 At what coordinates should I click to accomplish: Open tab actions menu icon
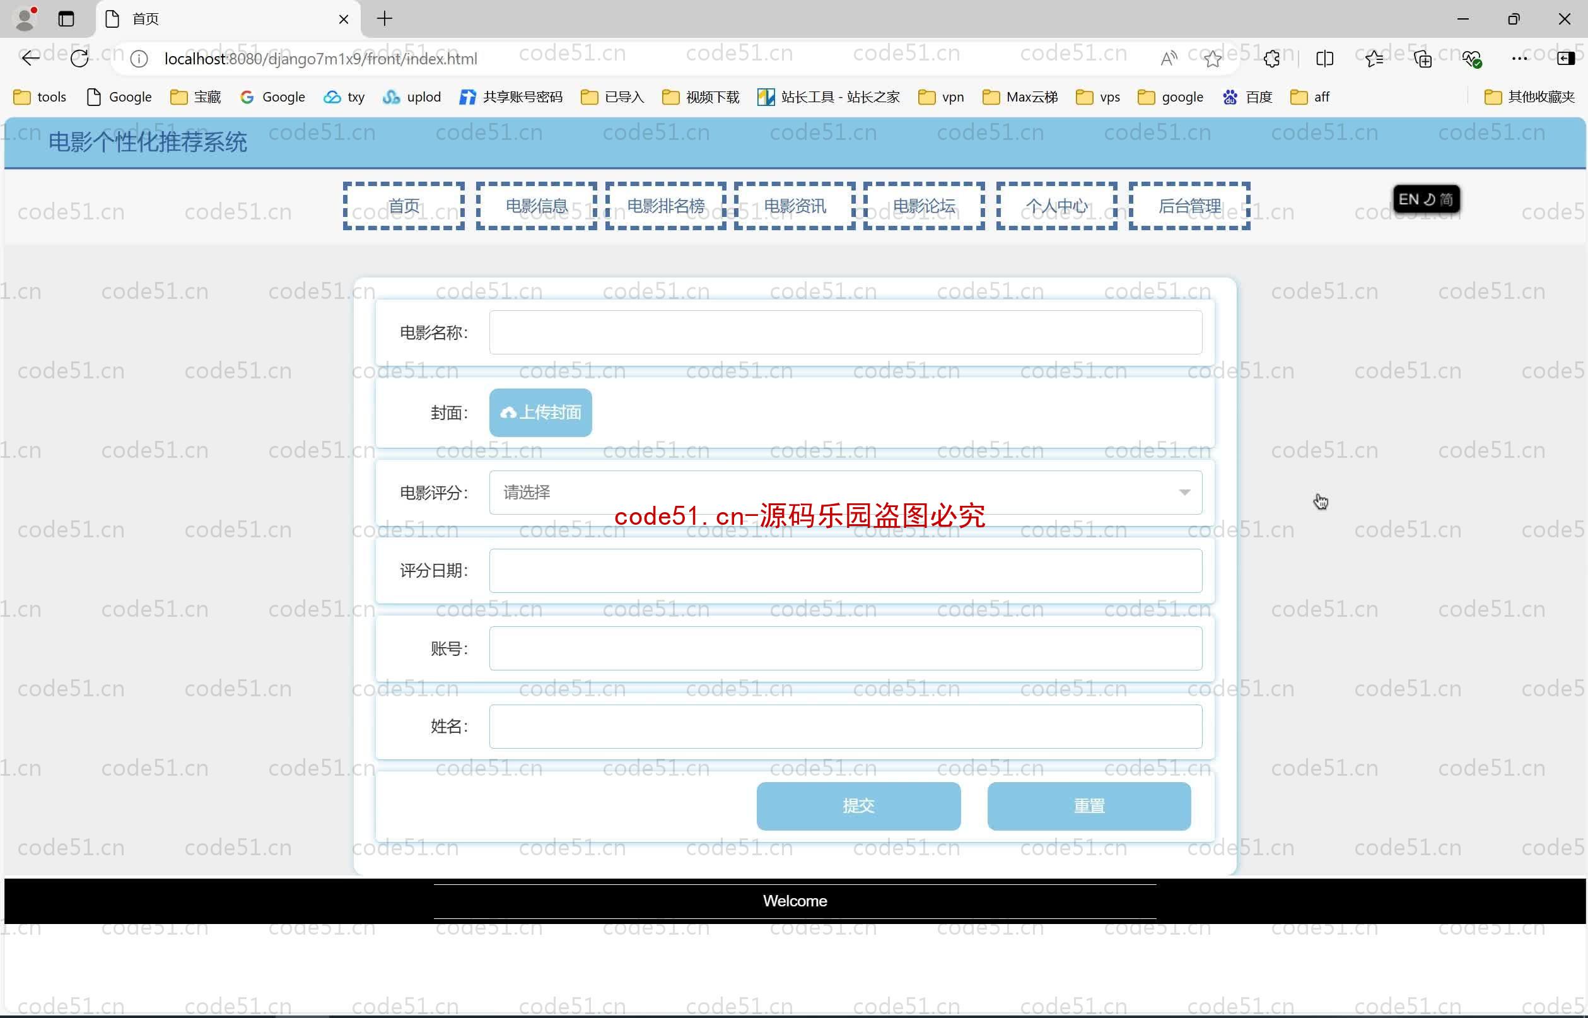(66, 18)
